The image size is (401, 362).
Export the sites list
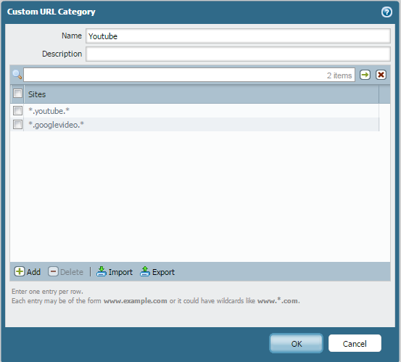(157, 272)
